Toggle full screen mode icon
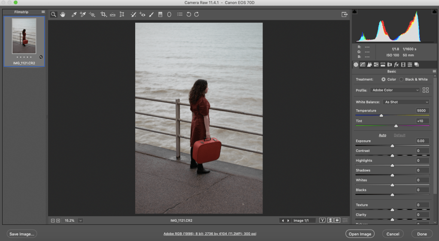The width and height of the screenshot is (439, 241). 344,14
